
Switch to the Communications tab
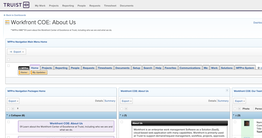[190, 68]
